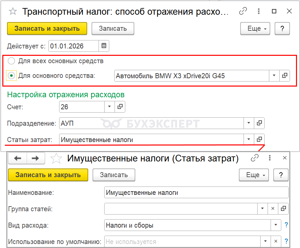300x248 pixels.
Task: Expand the Подразделение dropdown
Action: (x=249, y=123)
